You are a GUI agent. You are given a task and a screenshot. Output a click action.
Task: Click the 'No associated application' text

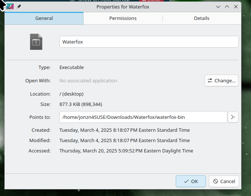[88, 81]
